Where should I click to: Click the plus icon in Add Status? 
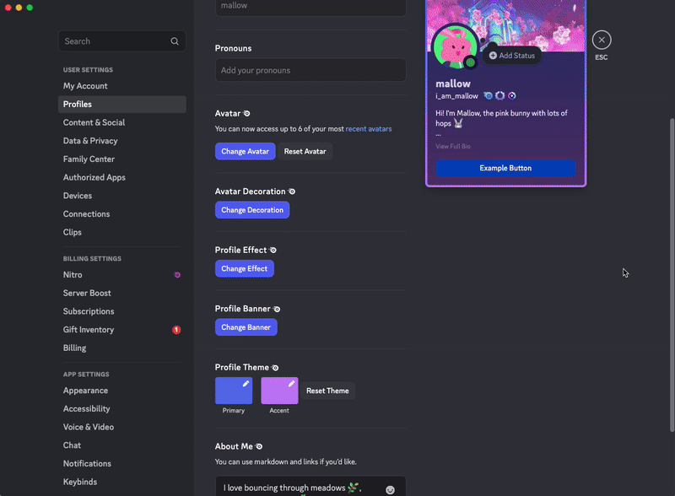coord(493,56)
